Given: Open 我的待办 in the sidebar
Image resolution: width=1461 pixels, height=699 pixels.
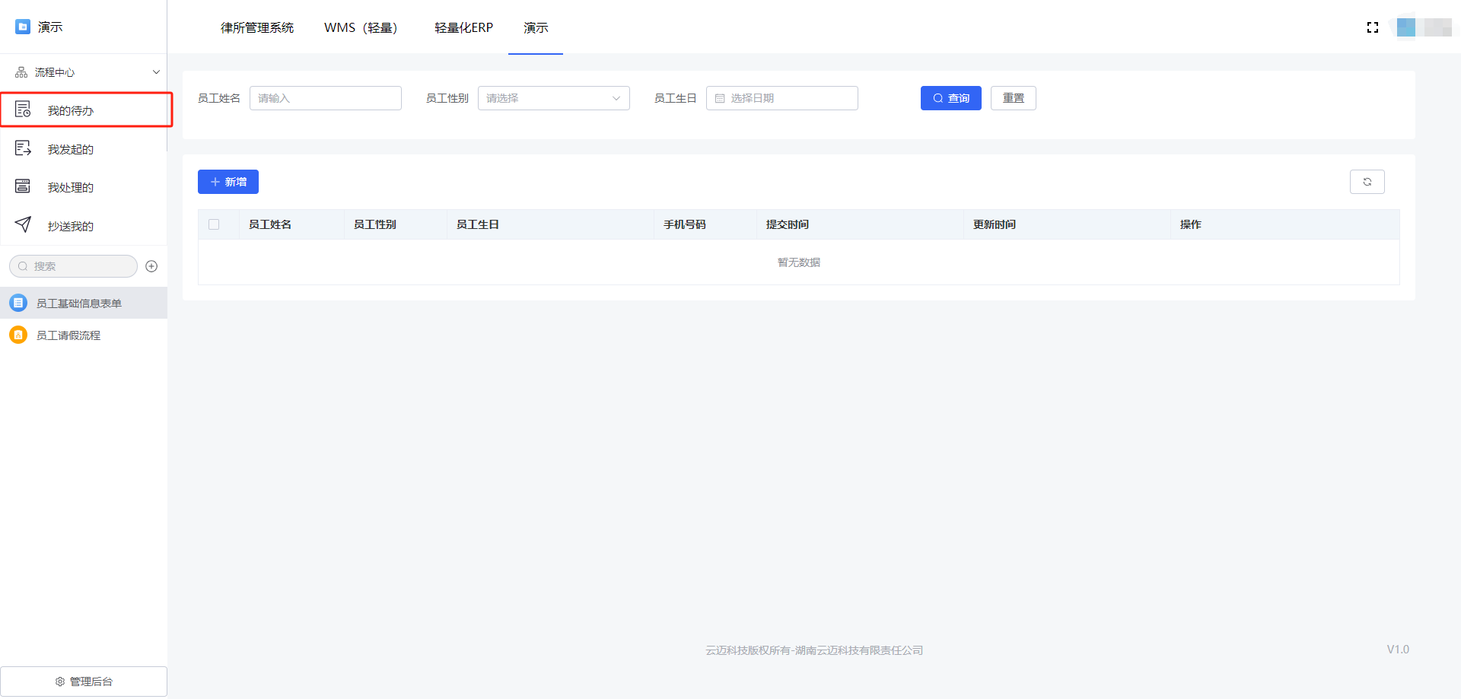Looking at the screenshot, I should pos(70,110).
